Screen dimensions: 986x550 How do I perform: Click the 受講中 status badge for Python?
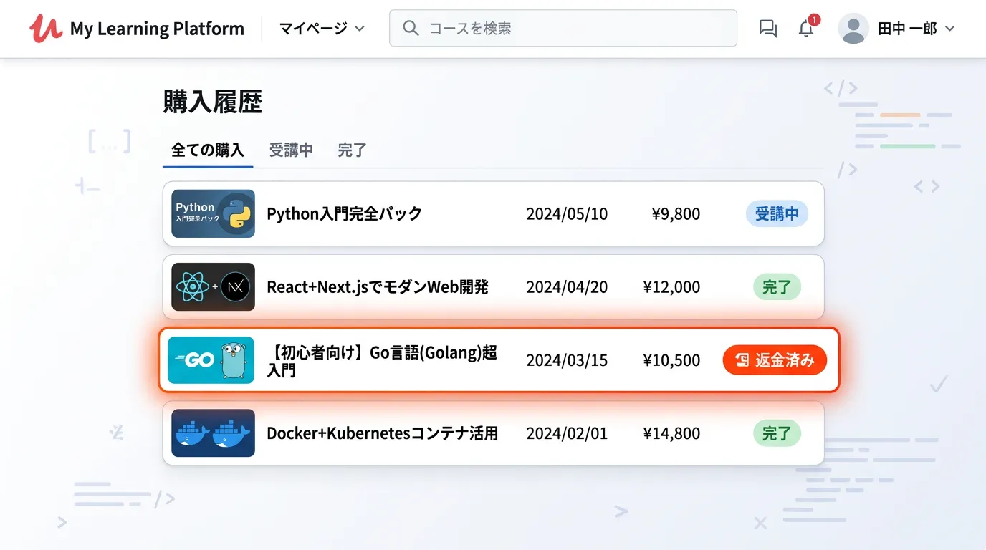(x=777, y=214)
